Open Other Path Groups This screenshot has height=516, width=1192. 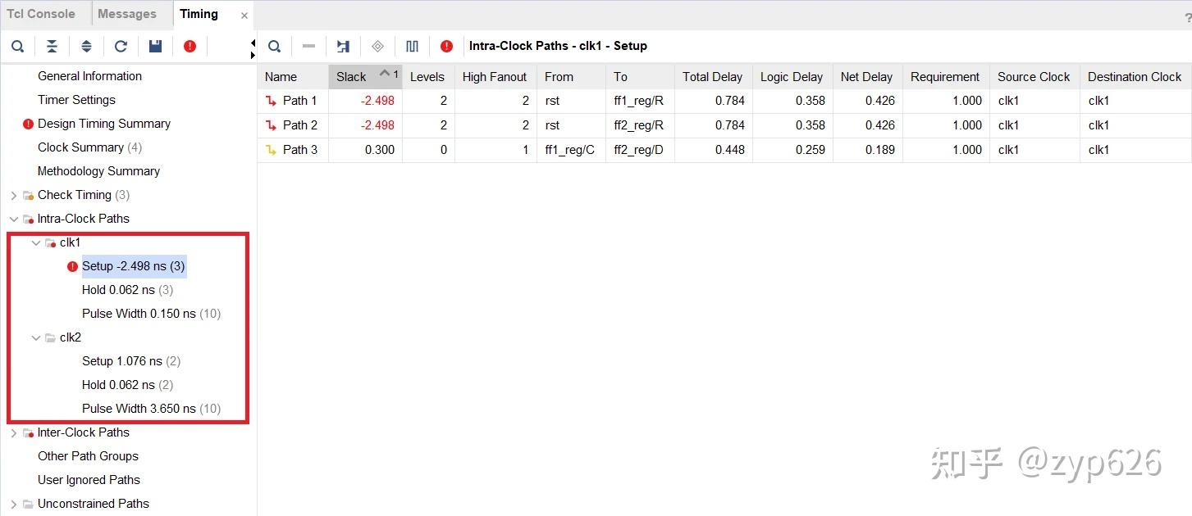(88, 456)
